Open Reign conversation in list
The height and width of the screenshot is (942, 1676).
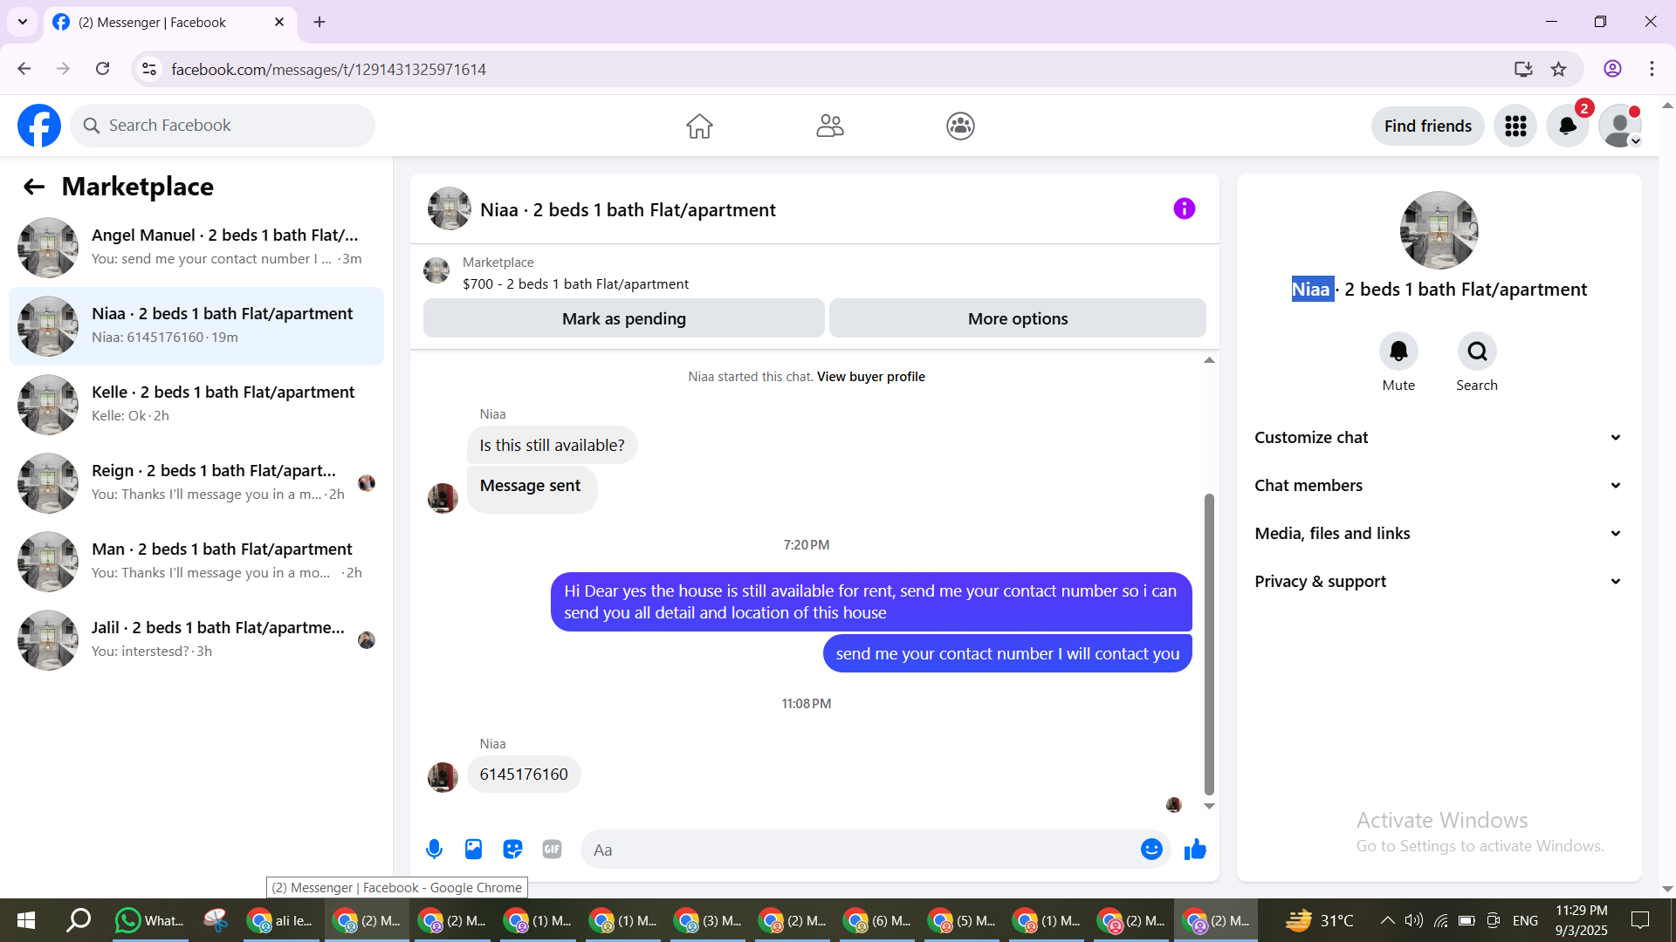coord(196,482)
